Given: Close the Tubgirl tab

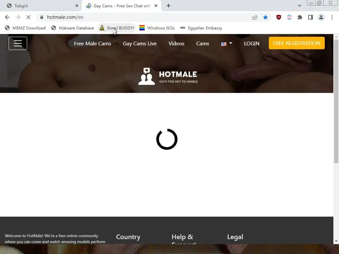Looking at the screenshot, I should pos(77,6).
